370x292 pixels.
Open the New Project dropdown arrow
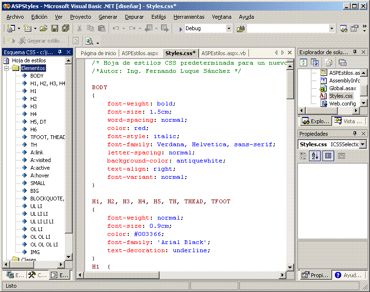pos(19,29)
